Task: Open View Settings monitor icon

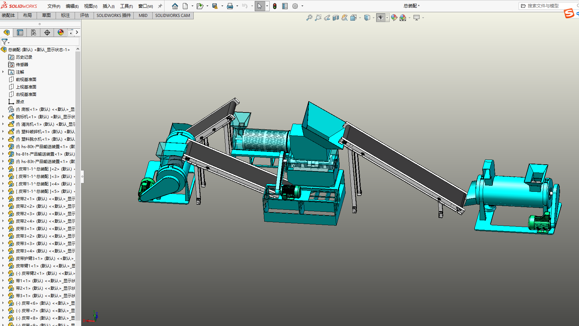Action: point(417,18)
